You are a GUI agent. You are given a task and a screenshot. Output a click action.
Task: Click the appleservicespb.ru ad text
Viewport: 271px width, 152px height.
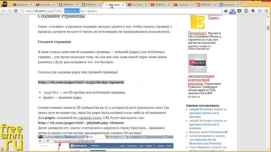(x=199, y=46)
